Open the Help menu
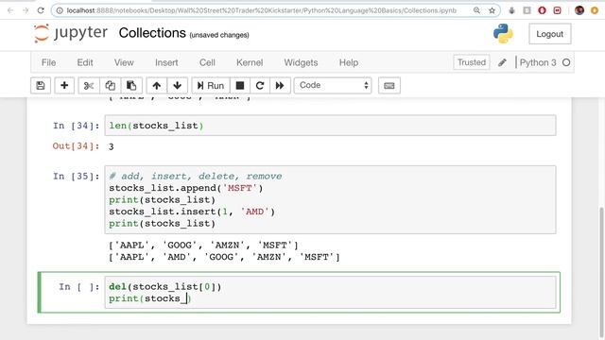 coord(349,62)
